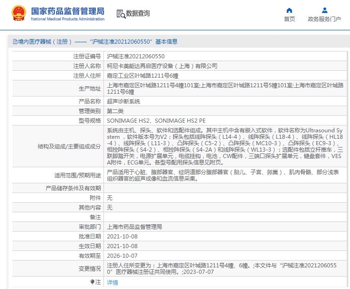Viewport: 350px width, 289px height.
Task: Click the 结构及组成 description paragraph
Action: [225, 146]
